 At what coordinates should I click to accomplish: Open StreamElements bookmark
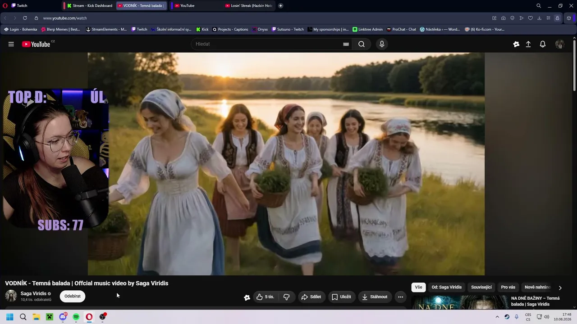(x=106, y=29)
